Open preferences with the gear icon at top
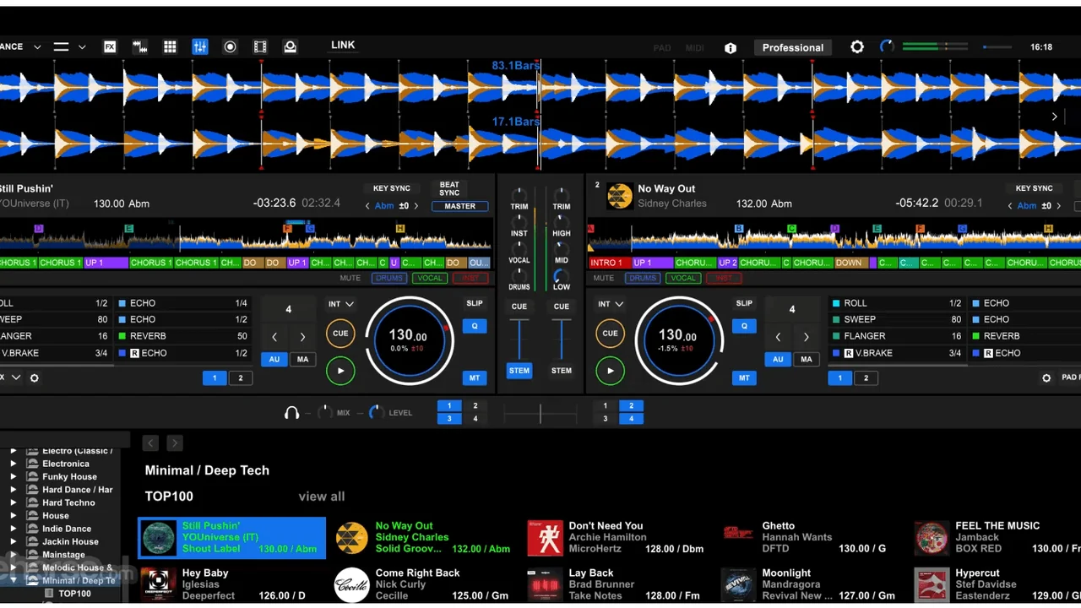This screenshot has width=1081, height=608. [857, 47]
